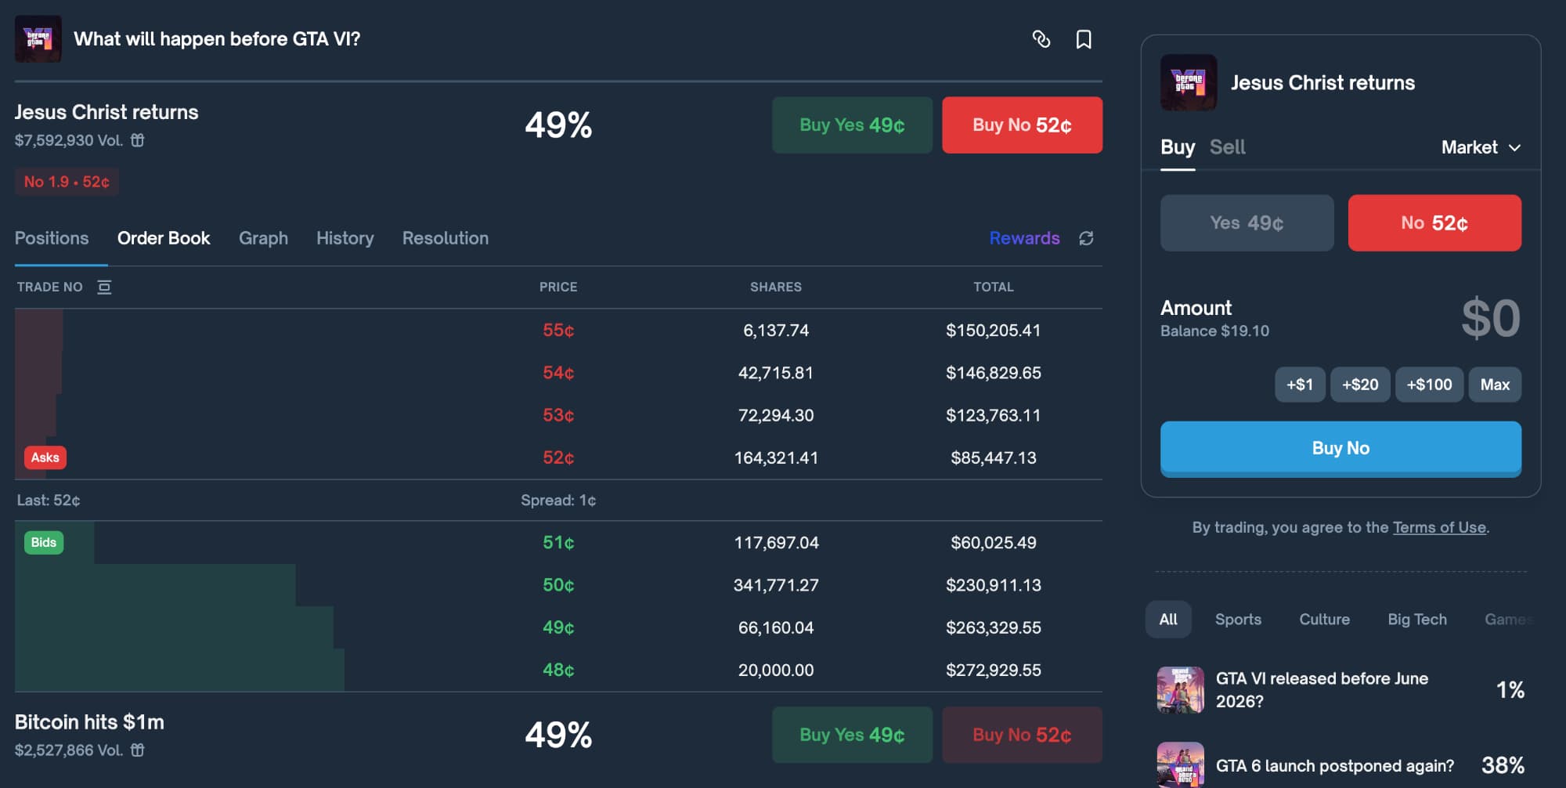Open the Terms of Use link
Viewport: 1566px width, 788px height.
(x=1438, y=527)
